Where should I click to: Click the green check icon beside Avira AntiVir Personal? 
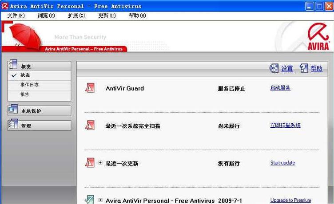90,200
